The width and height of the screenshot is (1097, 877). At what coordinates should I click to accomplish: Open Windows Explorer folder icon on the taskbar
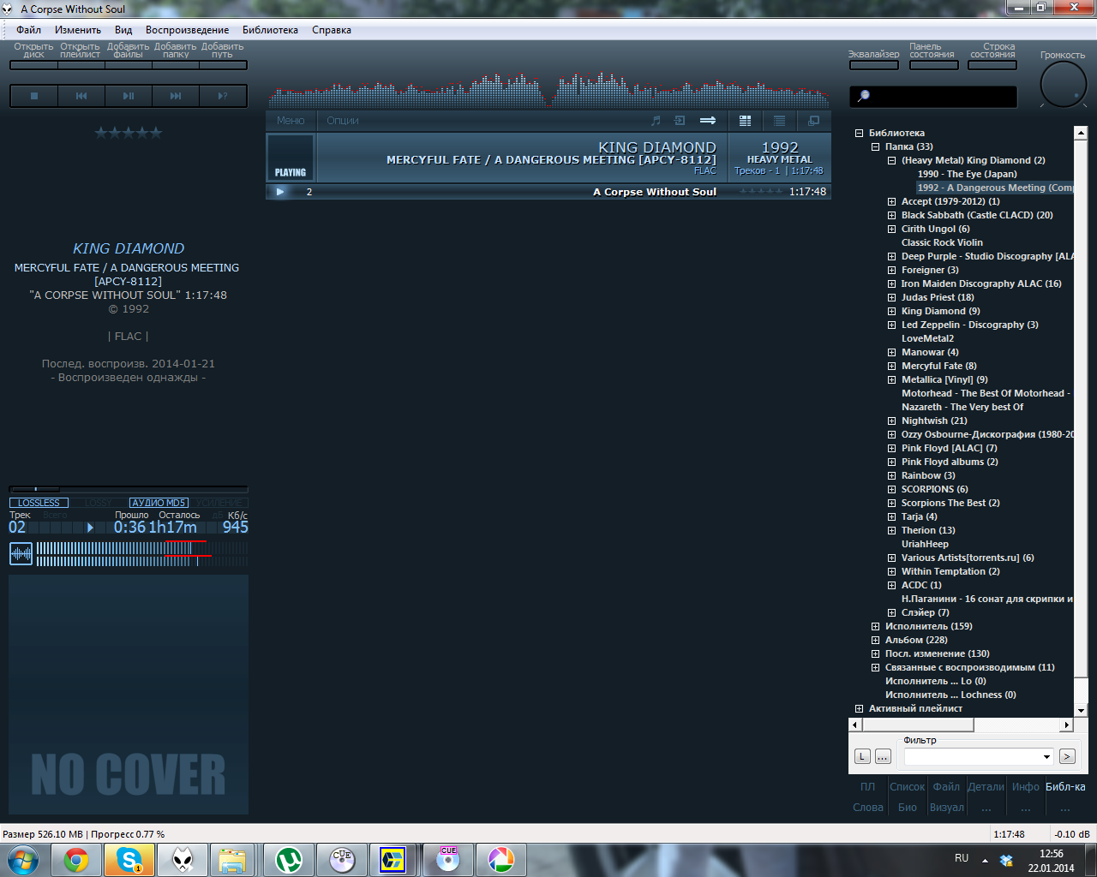(x=232, y=860)
